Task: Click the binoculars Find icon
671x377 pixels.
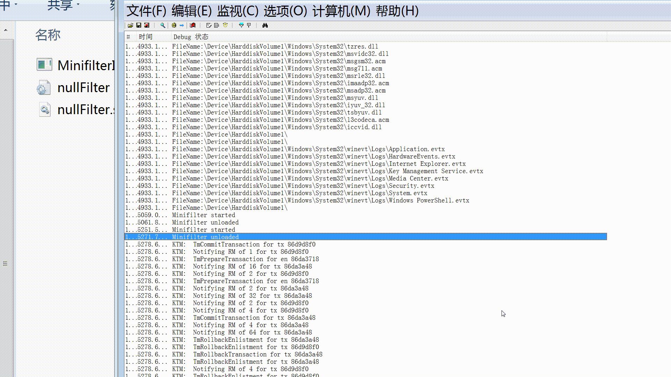Action: tap(265, 25)
